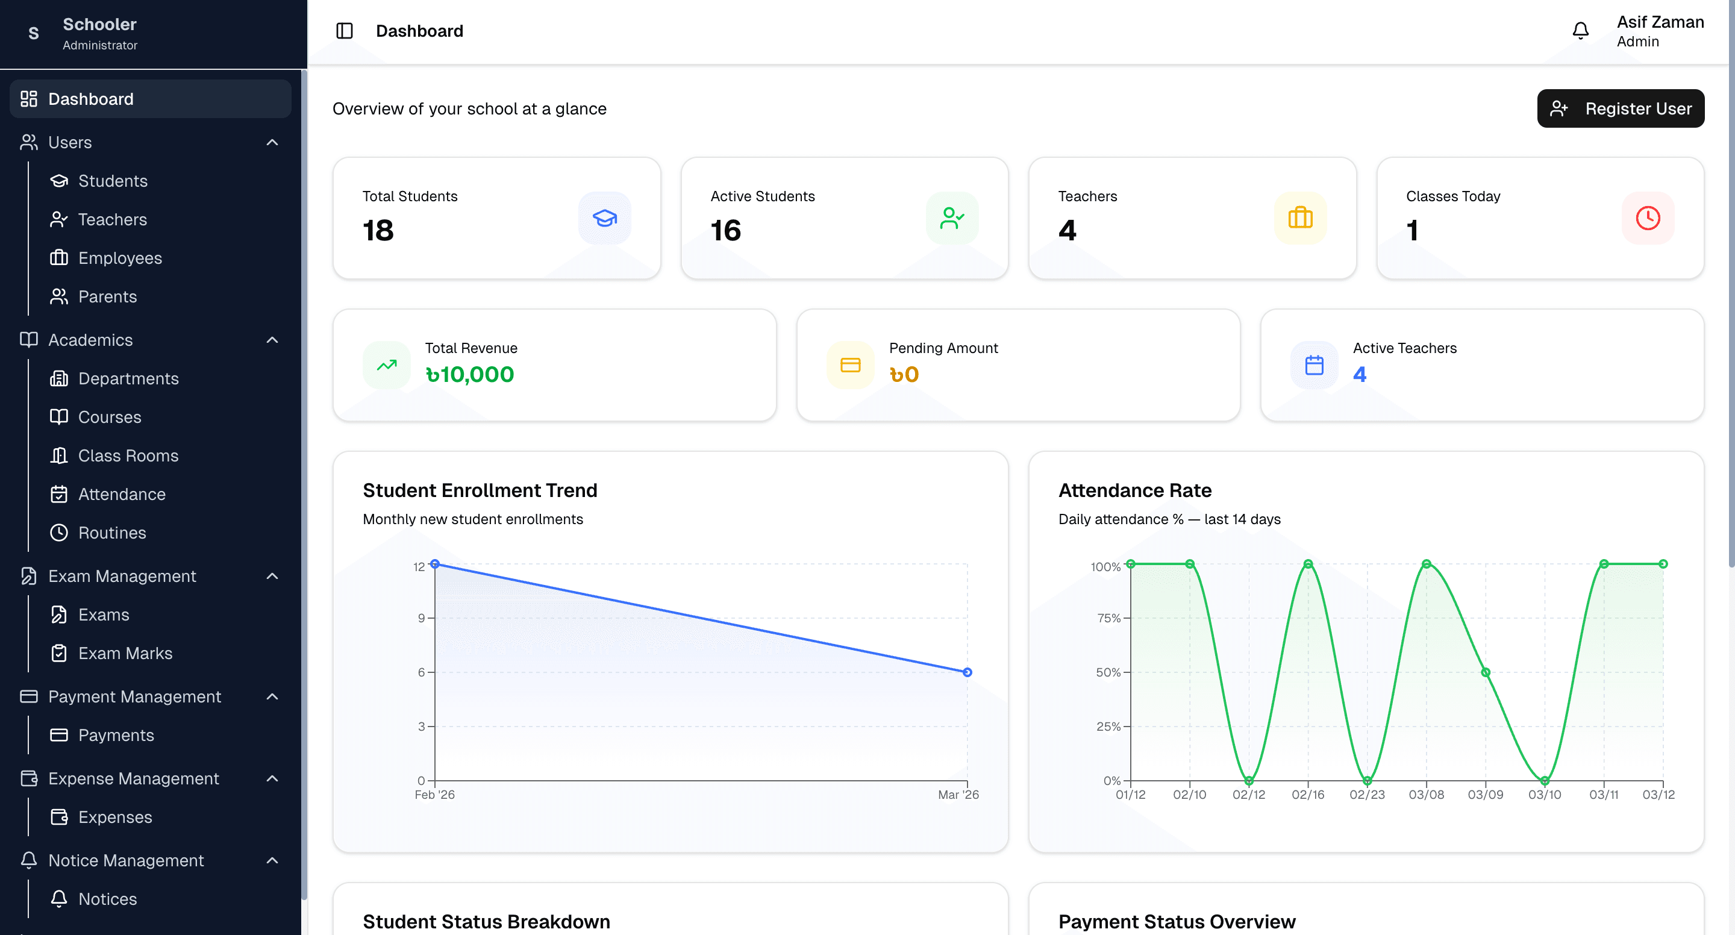Collapse the Academics section
This screenshot has width=1735, height=935.
(x=272, y=340)
